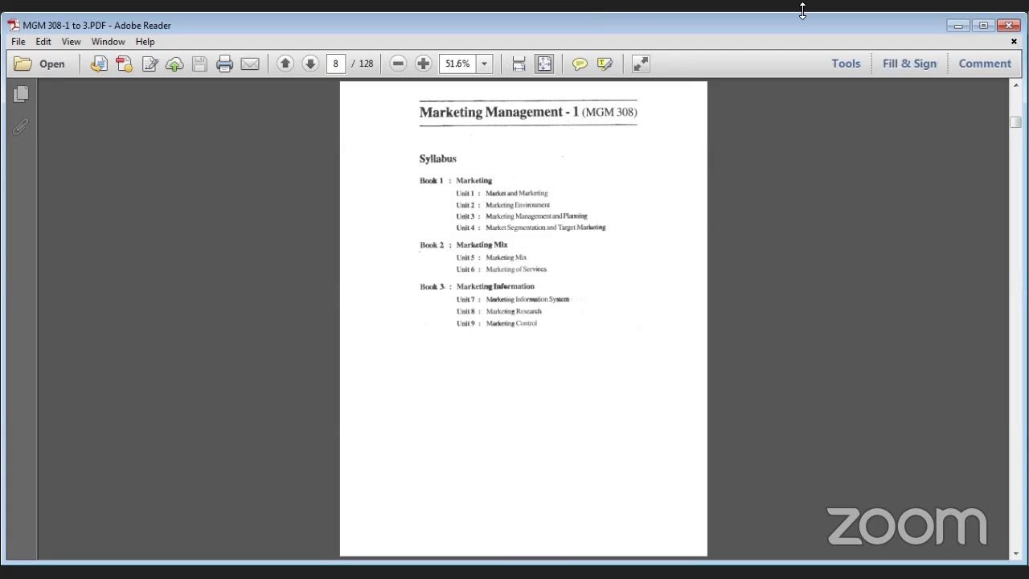This screenshot has width=1029, height=579.
Task: Add a sticky note comment icon
Action: point(580,64)
